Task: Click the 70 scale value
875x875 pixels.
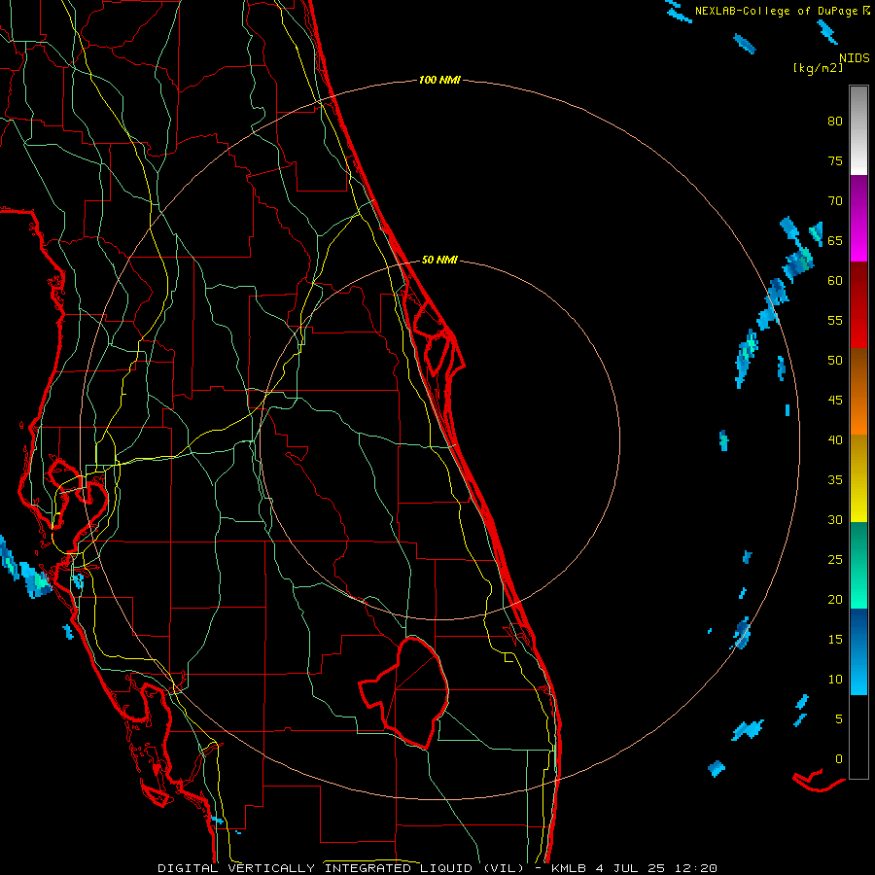Action: 835,201
